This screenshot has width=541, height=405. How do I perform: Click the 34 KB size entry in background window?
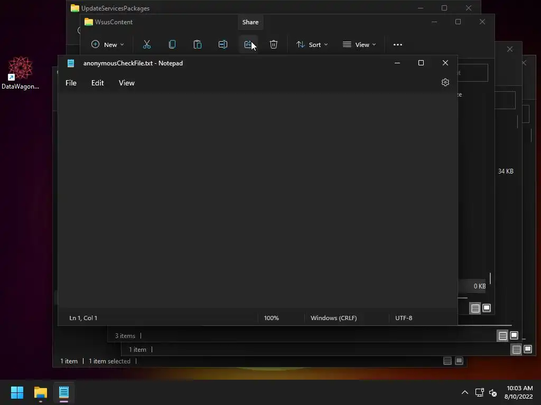(x=506, y=171)
